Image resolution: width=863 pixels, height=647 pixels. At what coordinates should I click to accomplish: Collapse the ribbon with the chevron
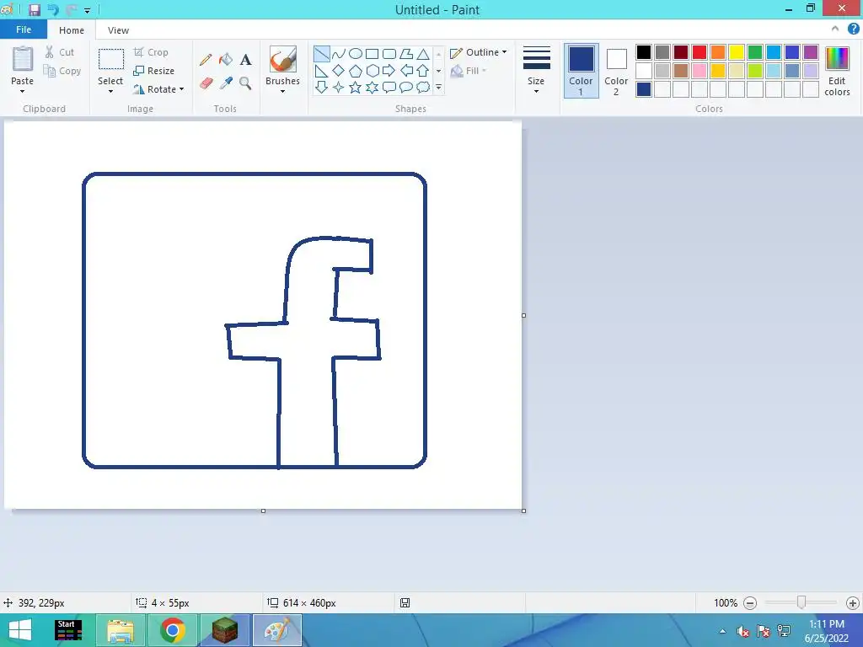point(835,29)
